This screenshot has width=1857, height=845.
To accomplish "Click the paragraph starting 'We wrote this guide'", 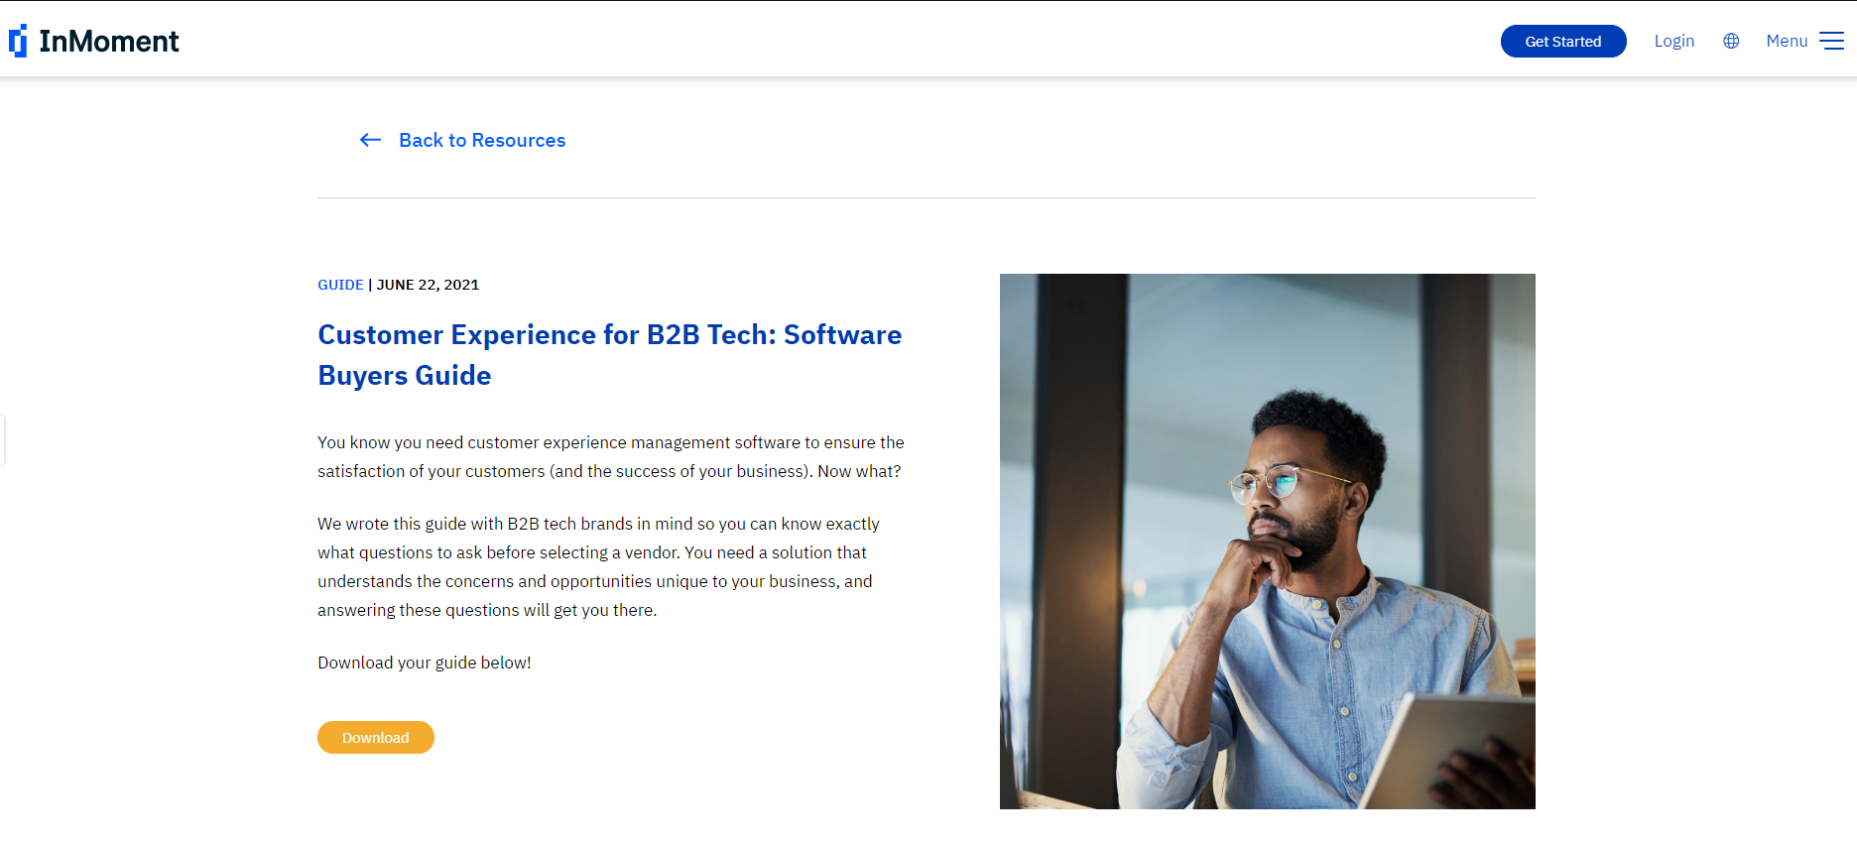I will [599, 566].
